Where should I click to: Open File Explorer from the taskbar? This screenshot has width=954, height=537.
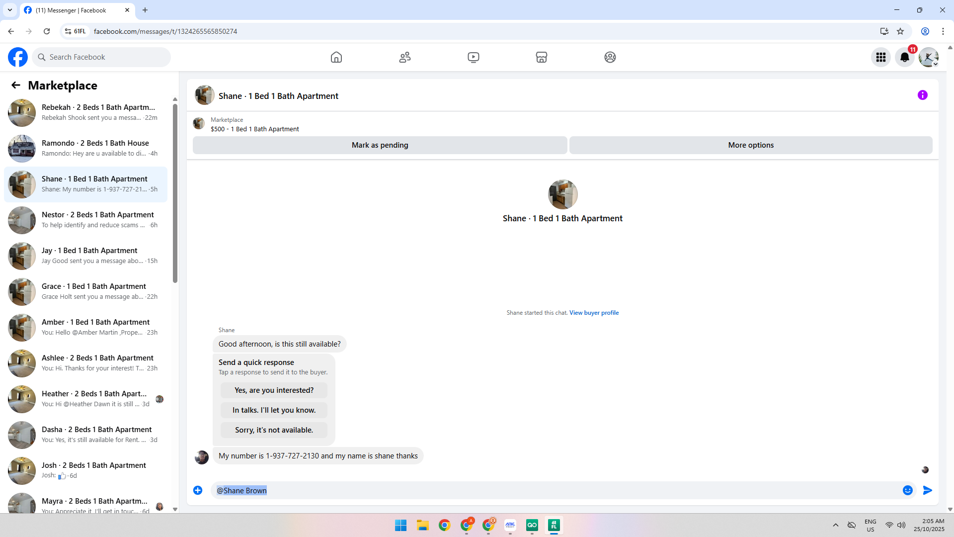click(x=423, y=525)
